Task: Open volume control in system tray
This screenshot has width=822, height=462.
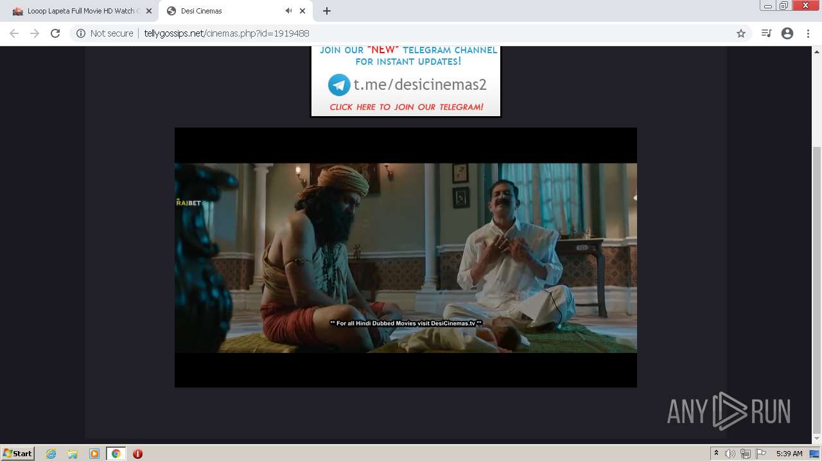Action: point(730,454)
